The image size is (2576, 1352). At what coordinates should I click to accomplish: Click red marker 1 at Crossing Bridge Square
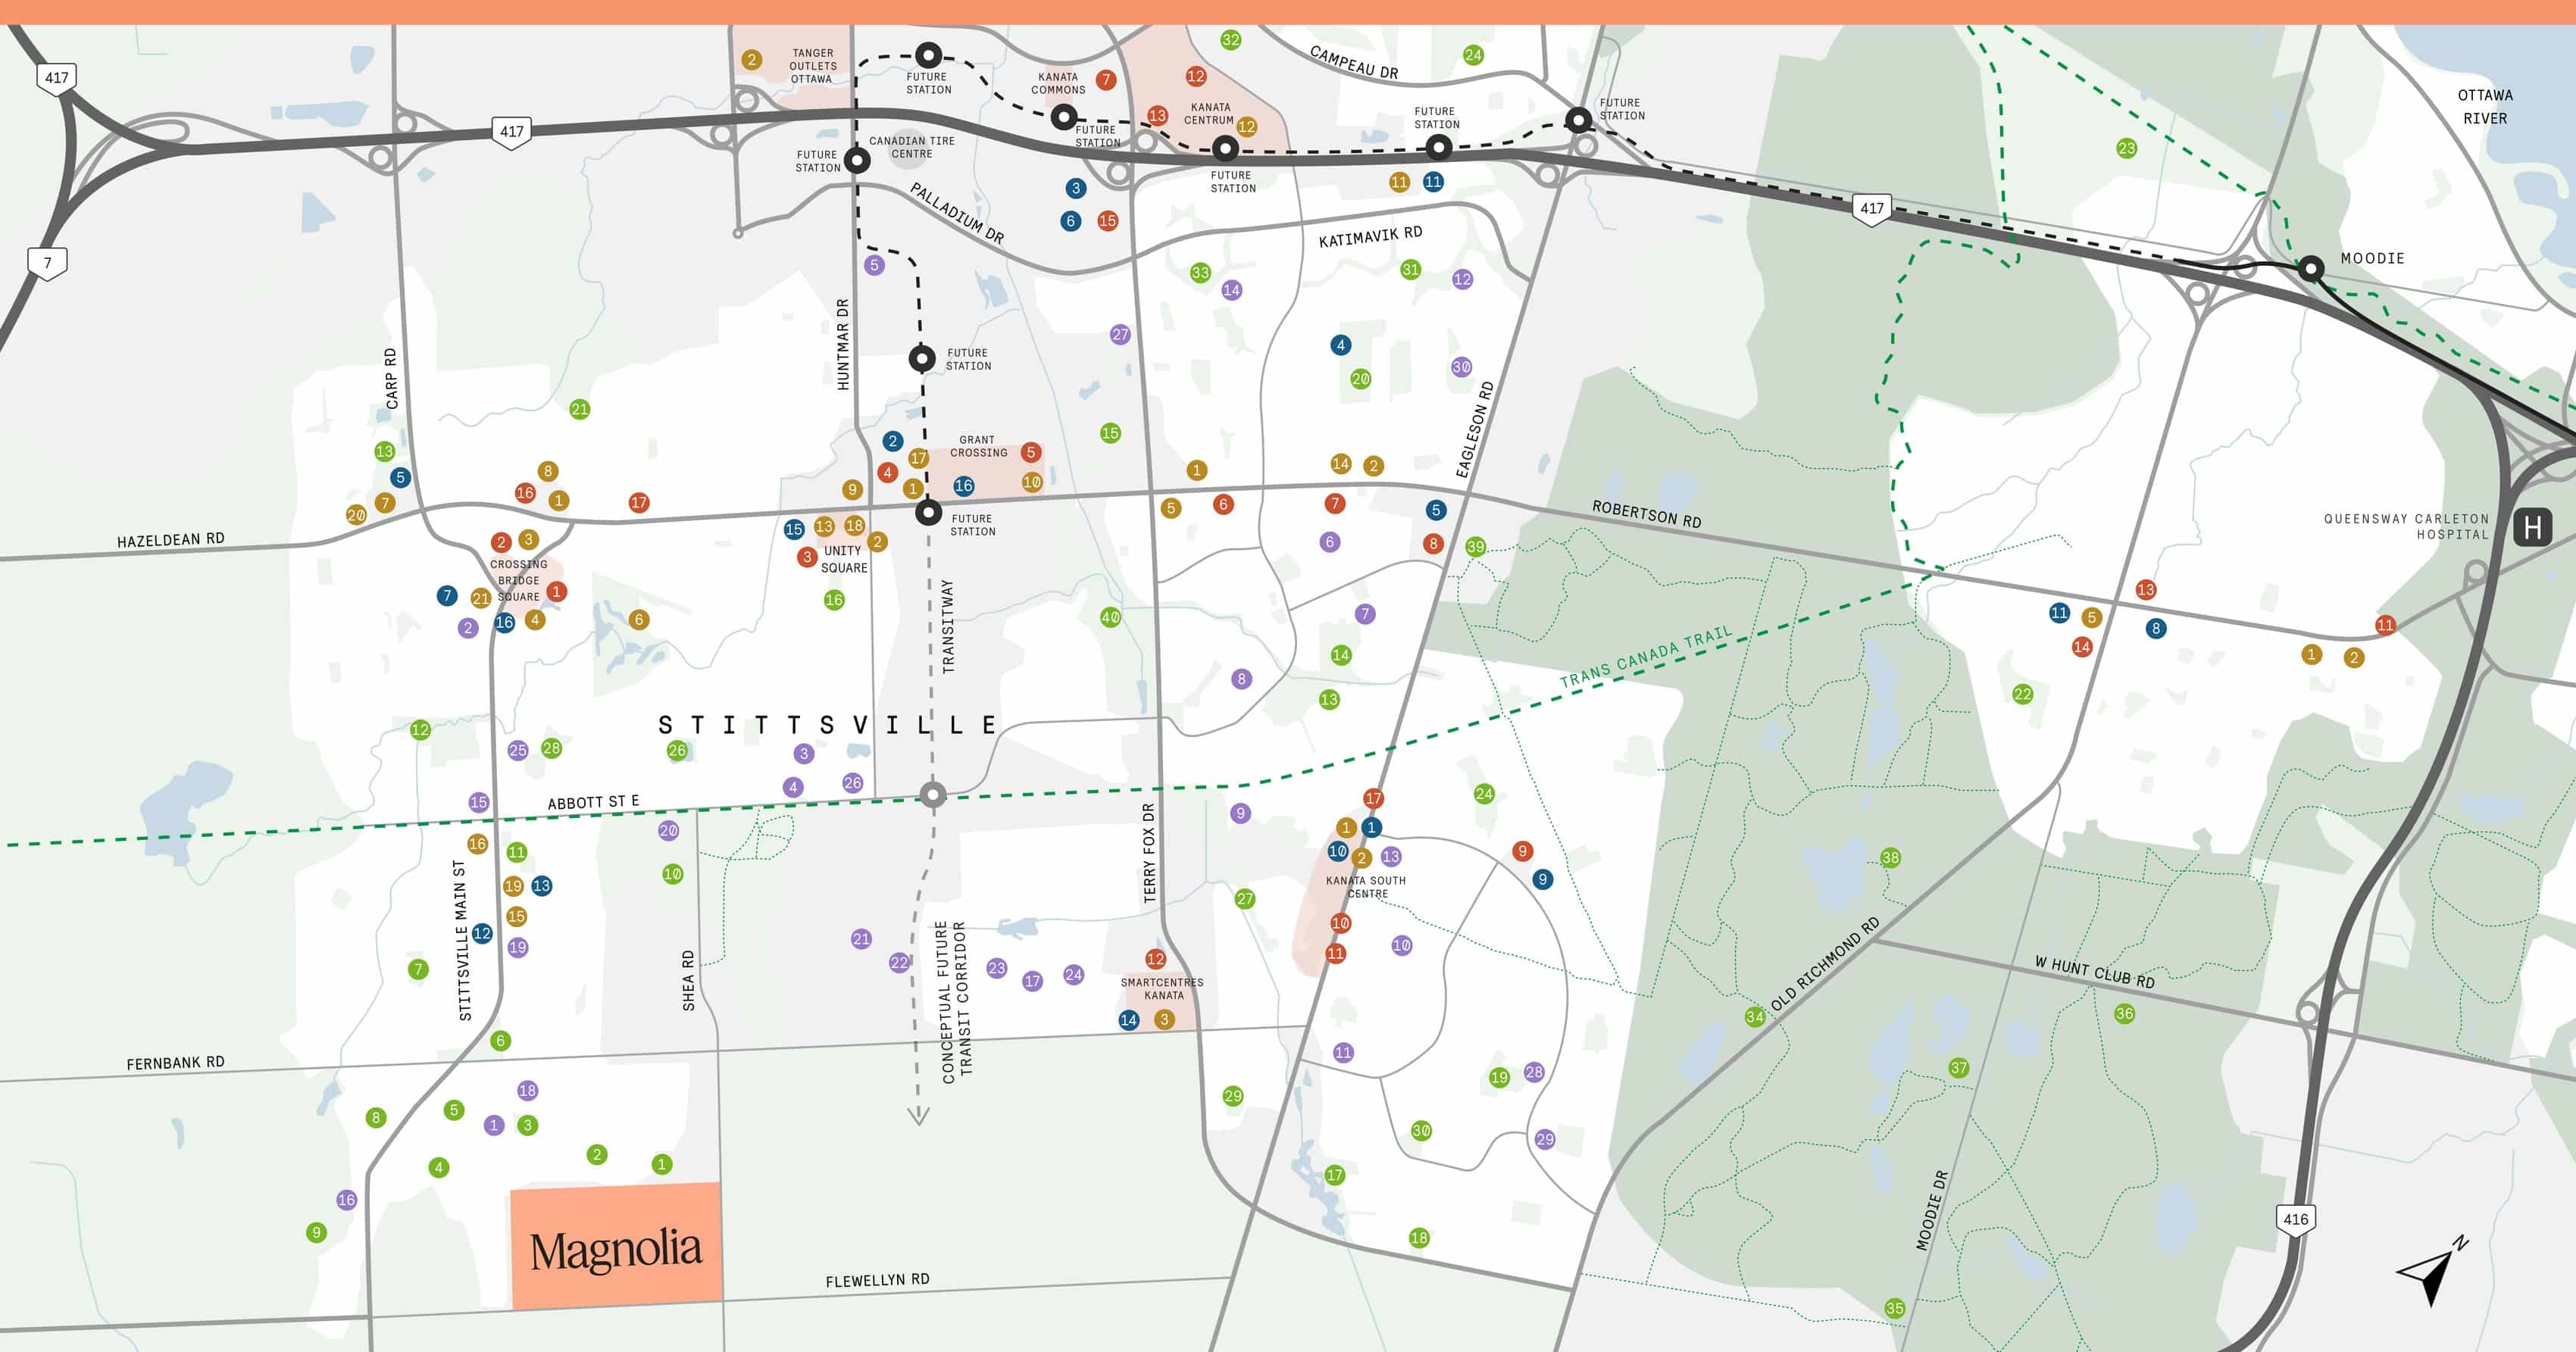point(557,591)
